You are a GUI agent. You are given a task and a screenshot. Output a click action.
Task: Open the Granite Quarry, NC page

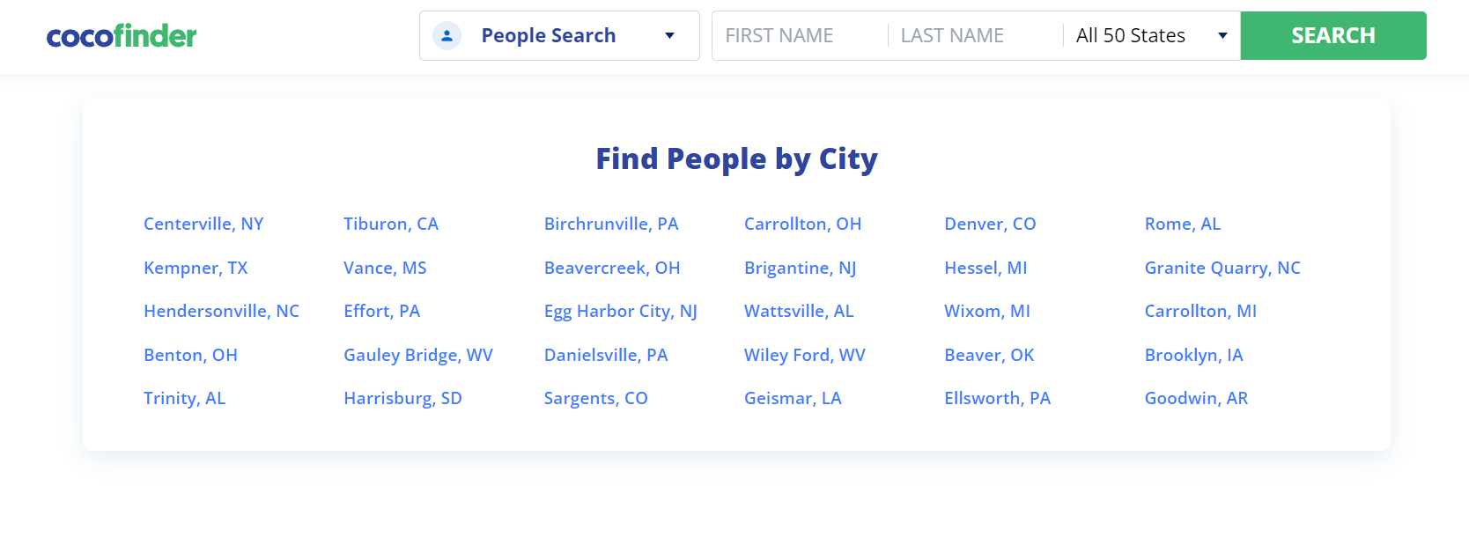[x=1222, y=268]
